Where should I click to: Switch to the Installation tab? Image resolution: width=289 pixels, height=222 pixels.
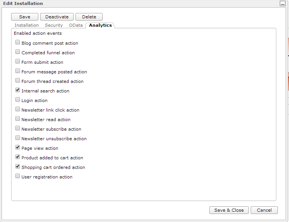(x=26, y=25)
